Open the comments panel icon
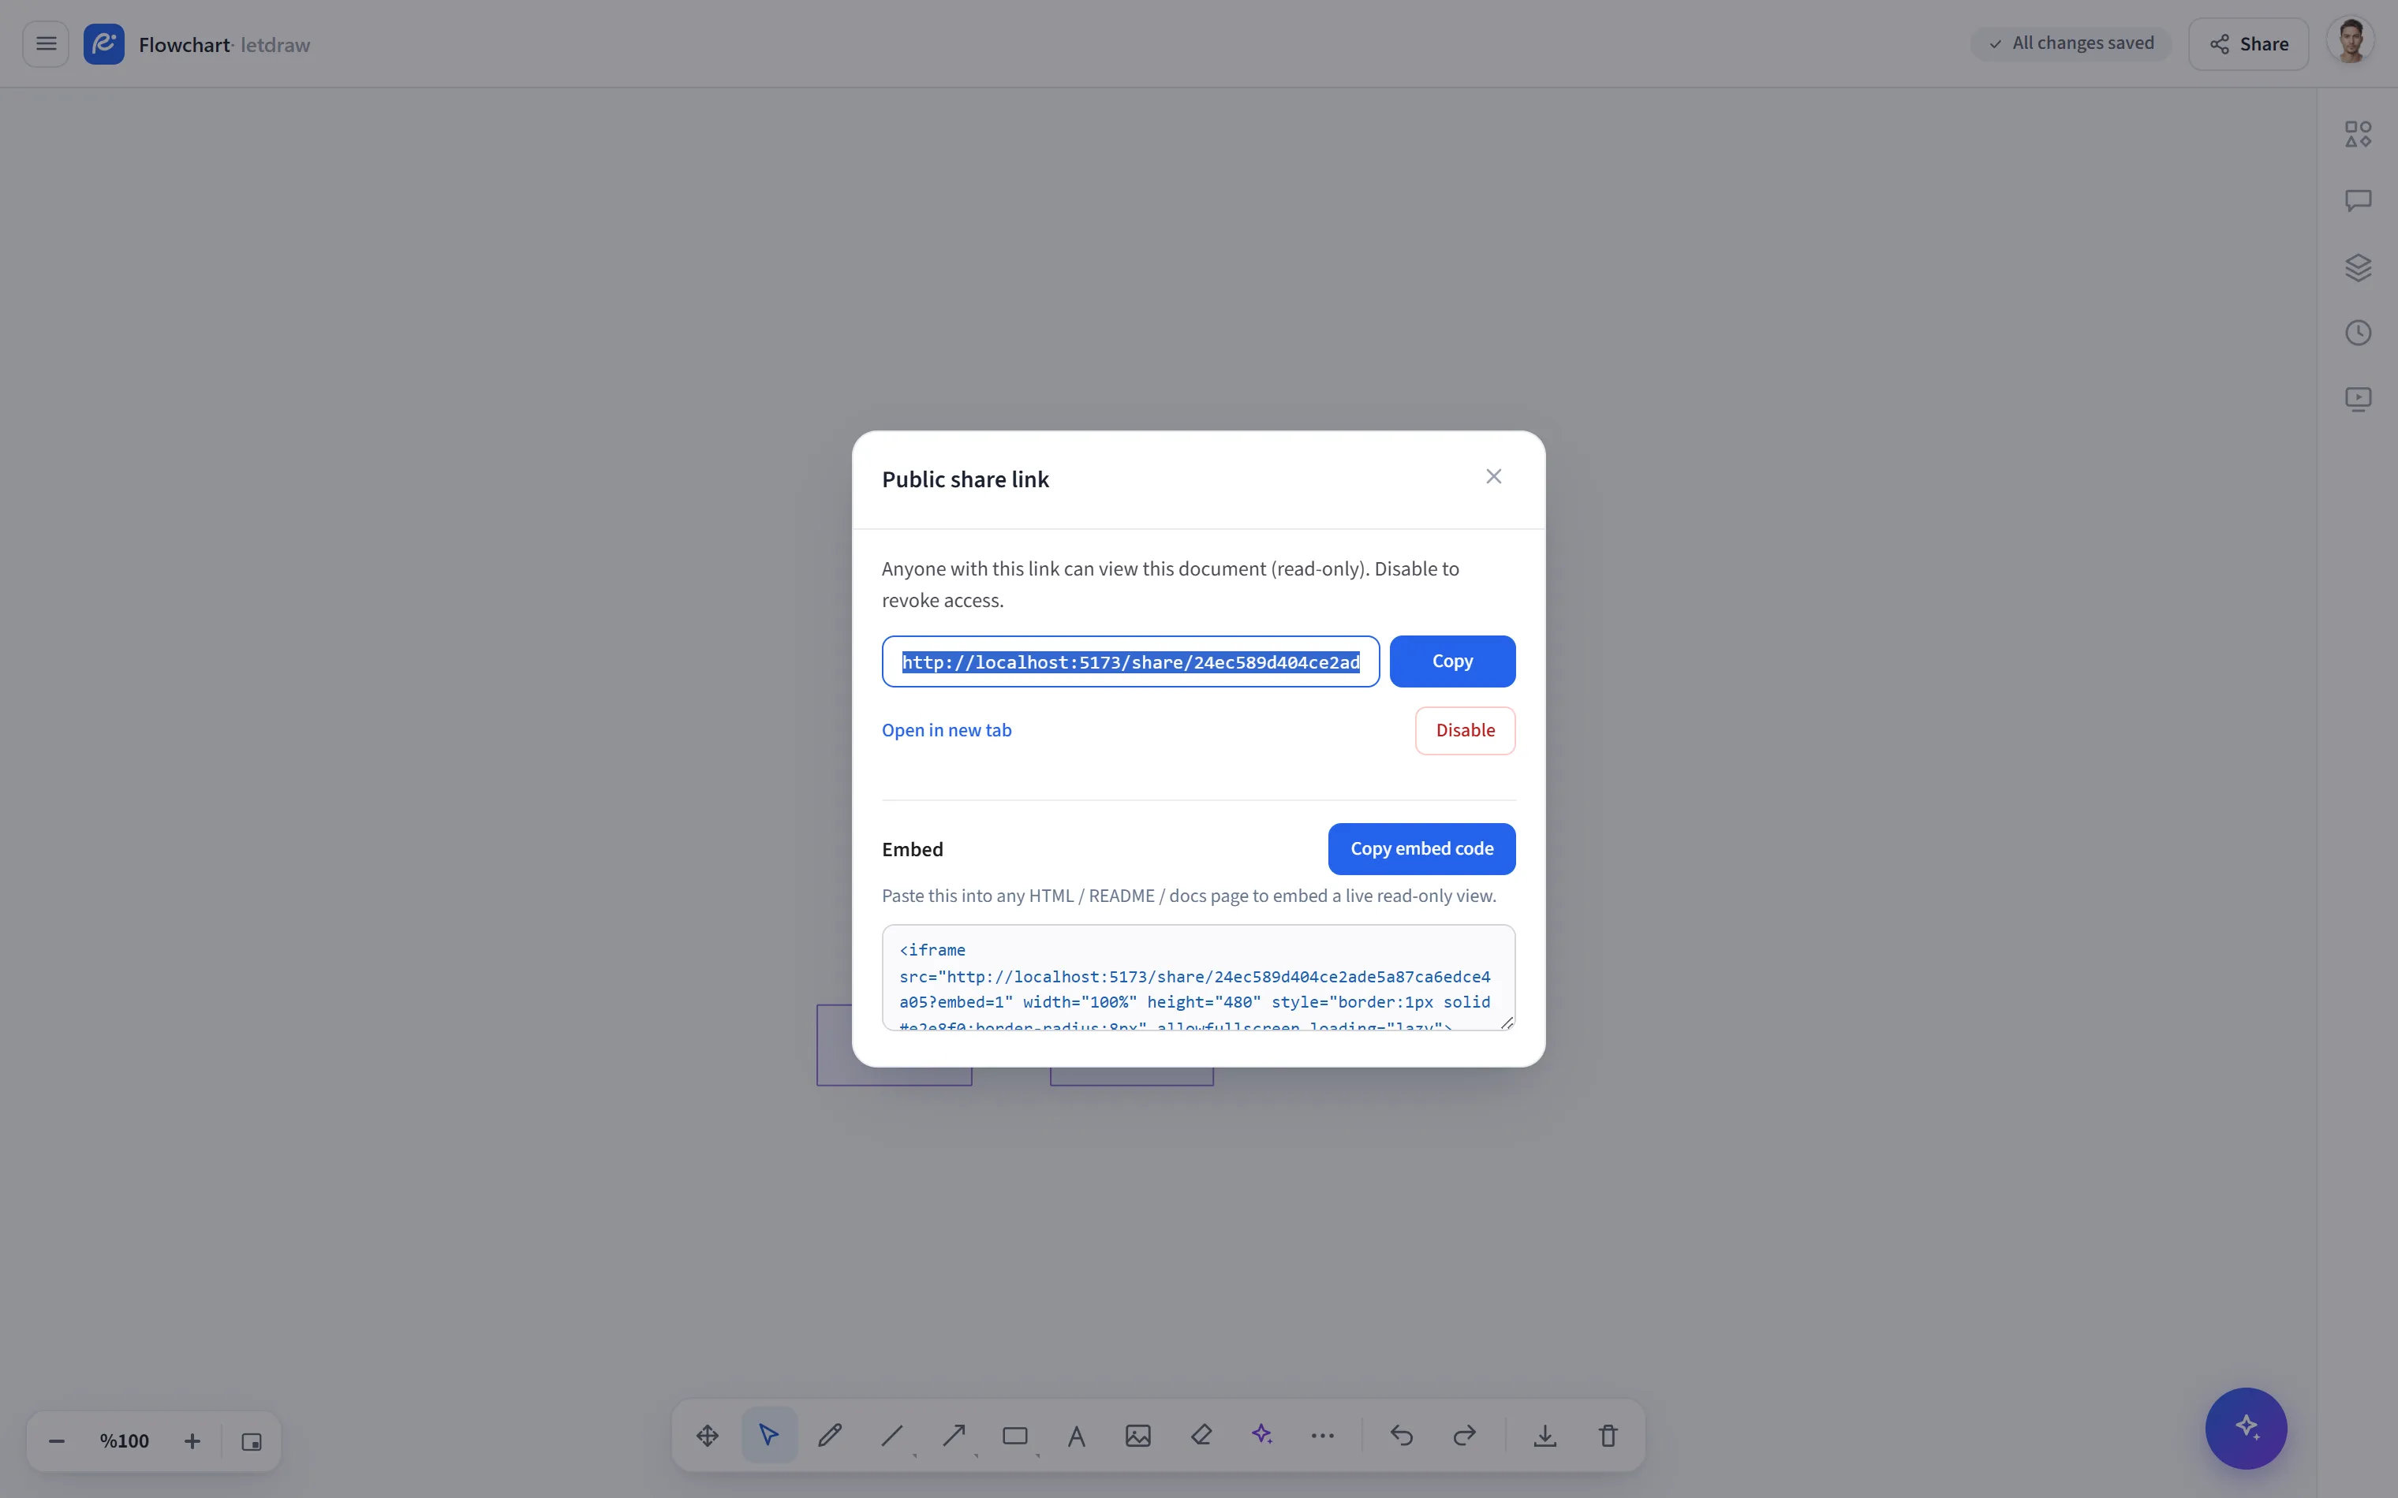Image resolution: width=2398 pixels, height=1498 pixels. (x=2357, y=200)
